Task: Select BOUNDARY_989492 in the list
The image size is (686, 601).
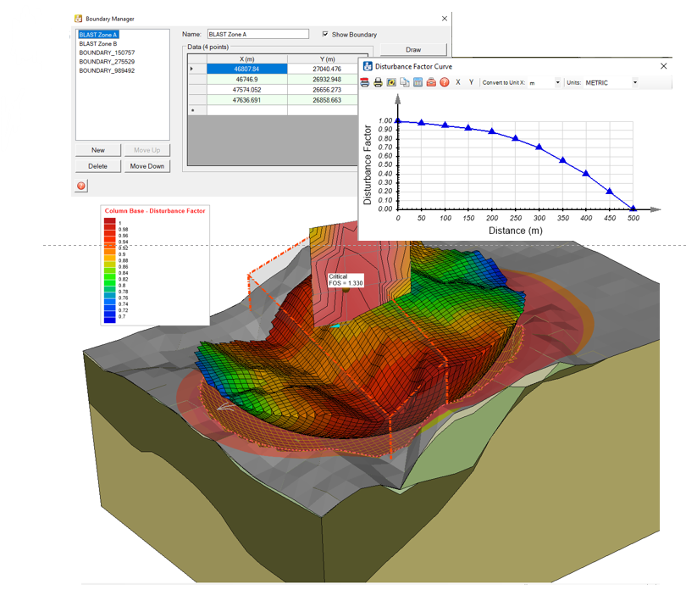Action: [107, 70]
